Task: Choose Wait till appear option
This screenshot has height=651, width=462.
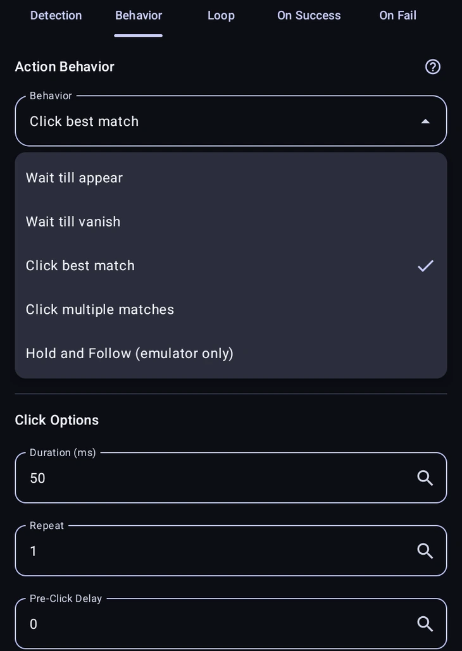Action: (x=231, y=178)
